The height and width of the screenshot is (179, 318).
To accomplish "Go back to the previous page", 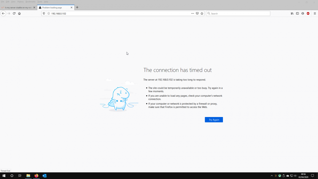I will point(3,13).
